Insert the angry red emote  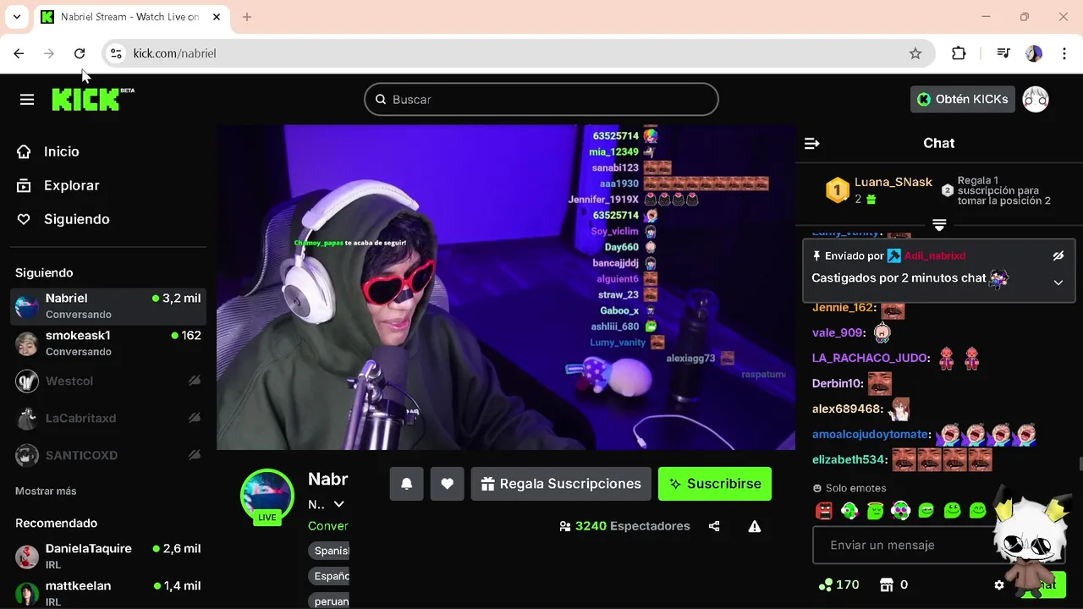[824, 511]
